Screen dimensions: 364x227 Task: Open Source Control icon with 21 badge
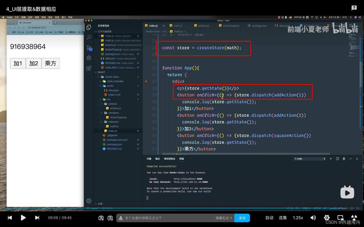tap(89, 48)
